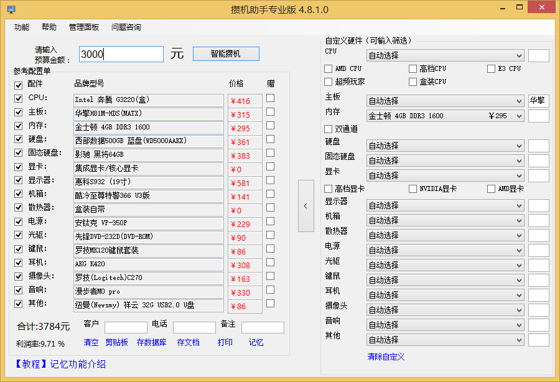This screenshot has width=560, height=382.
Task: Click the 主板 filter box containing 华擎
Action: [539, 101]
